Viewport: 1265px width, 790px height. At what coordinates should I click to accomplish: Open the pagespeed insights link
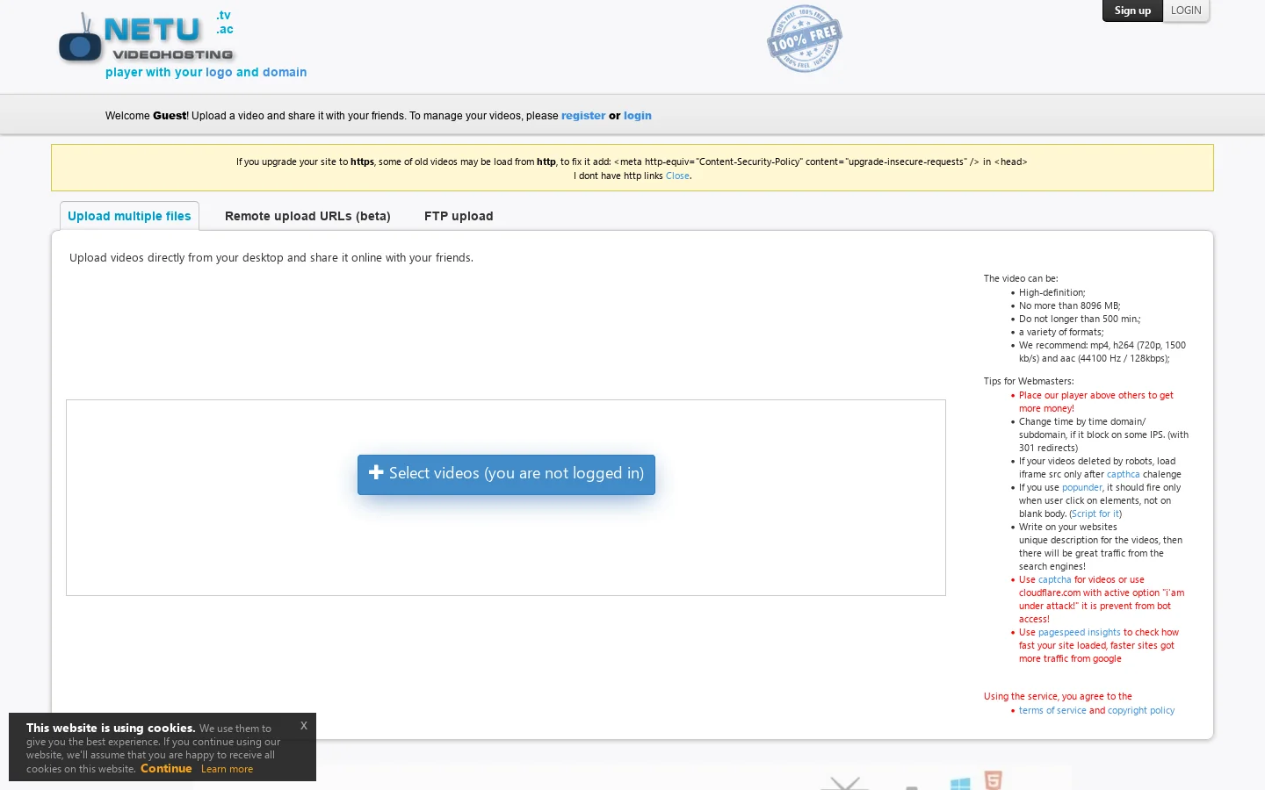tap(1079, 632)
